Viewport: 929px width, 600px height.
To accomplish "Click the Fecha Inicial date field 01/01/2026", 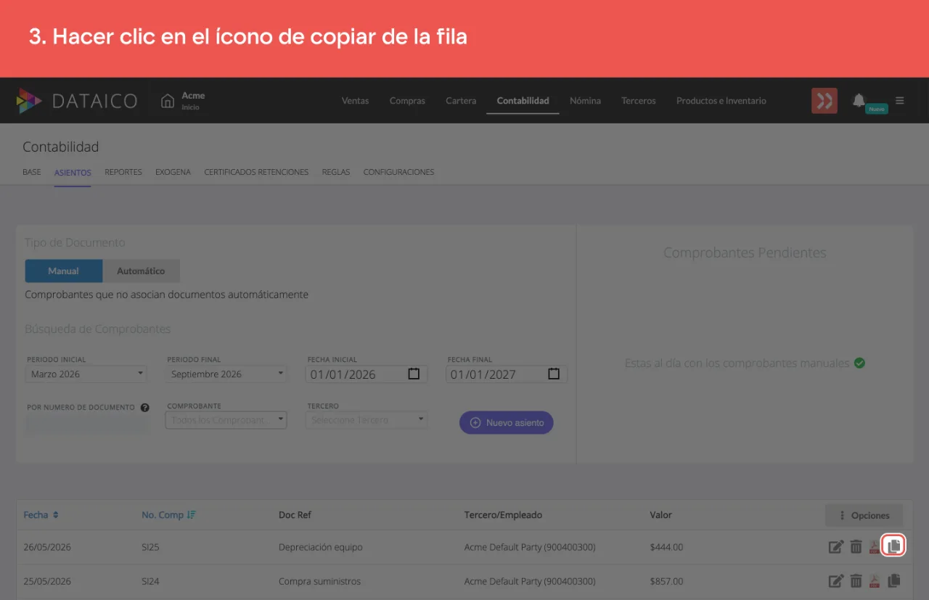I will [367, 374].
